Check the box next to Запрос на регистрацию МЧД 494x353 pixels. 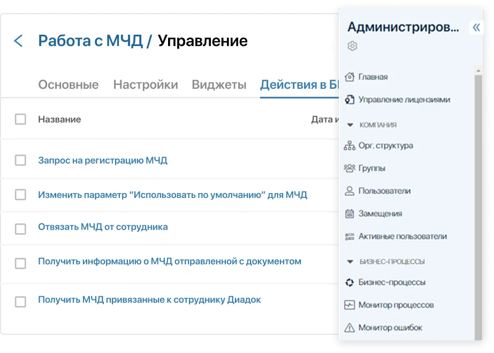[21, 159]
